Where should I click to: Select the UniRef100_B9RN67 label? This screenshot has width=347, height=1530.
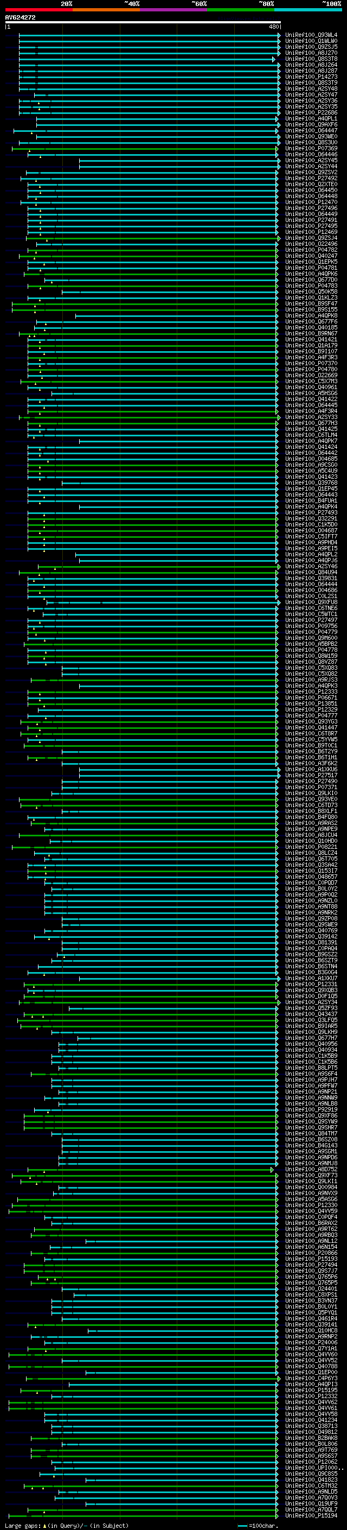click(311, 334)
